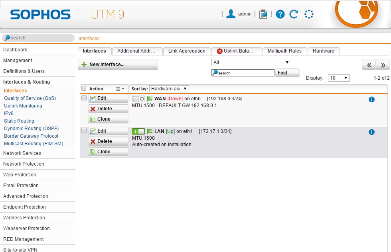Open Endpoint Protection menu
This screenshot has width=391, height=252.
tap(38, 207)
